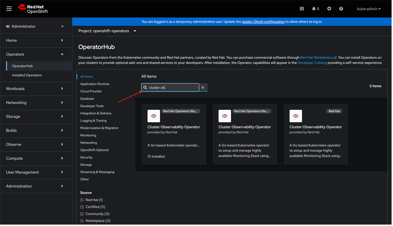Open the cluster OAuth configuration link
393x226 pixels.
coord(263,21)
